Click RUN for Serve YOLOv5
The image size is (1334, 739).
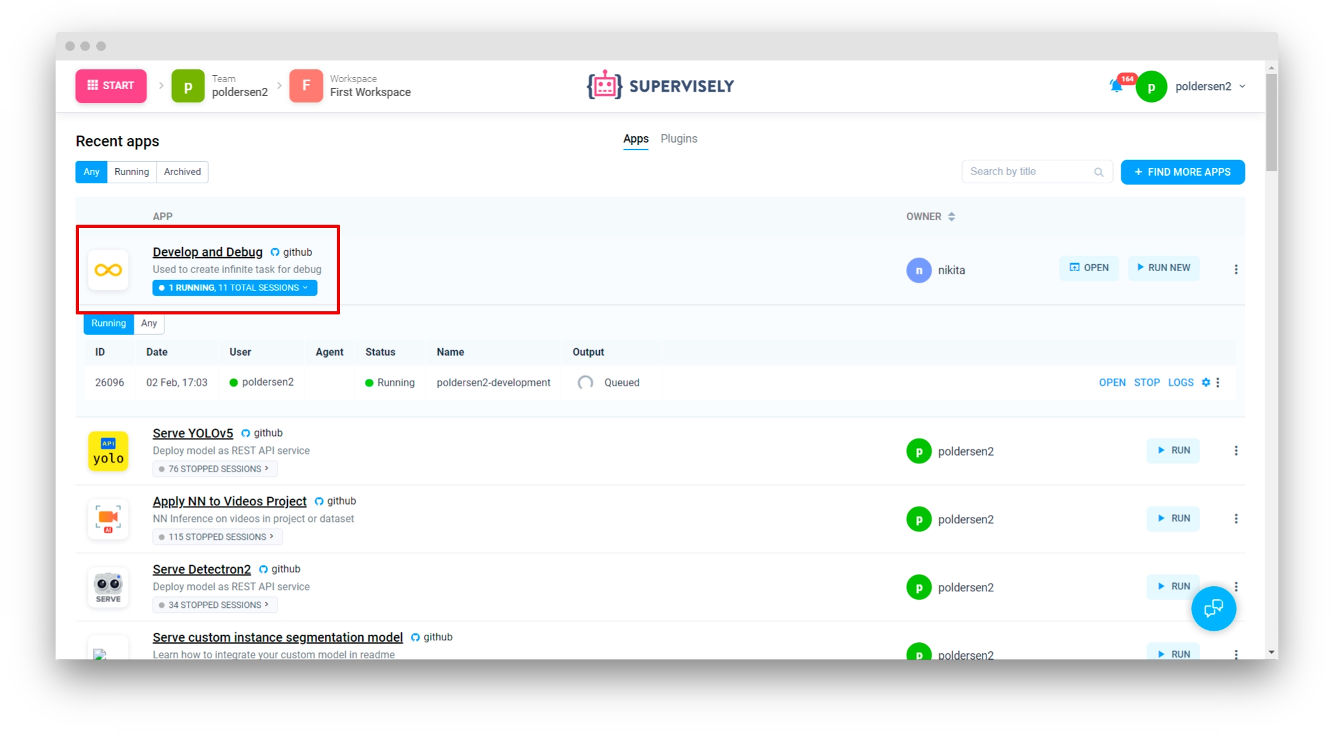tap(1174, 450)
